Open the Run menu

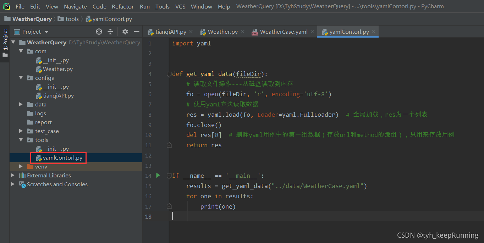coord(144,6)
